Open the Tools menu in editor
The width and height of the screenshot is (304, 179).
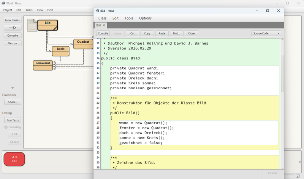pos(129,18)
